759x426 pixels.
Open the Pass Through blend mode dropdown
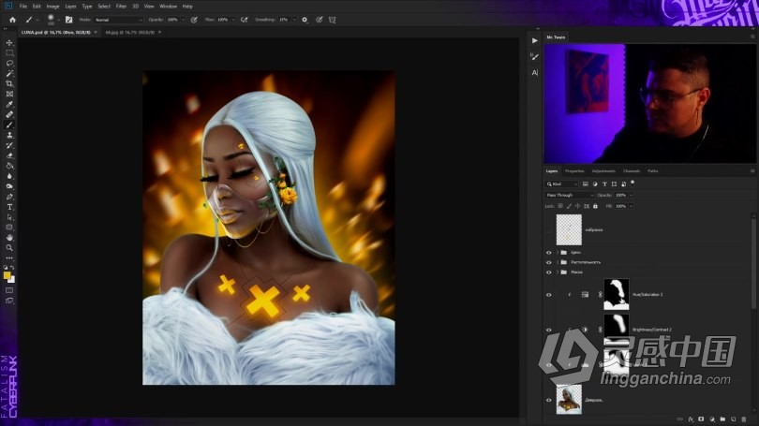tap(570, 195)
